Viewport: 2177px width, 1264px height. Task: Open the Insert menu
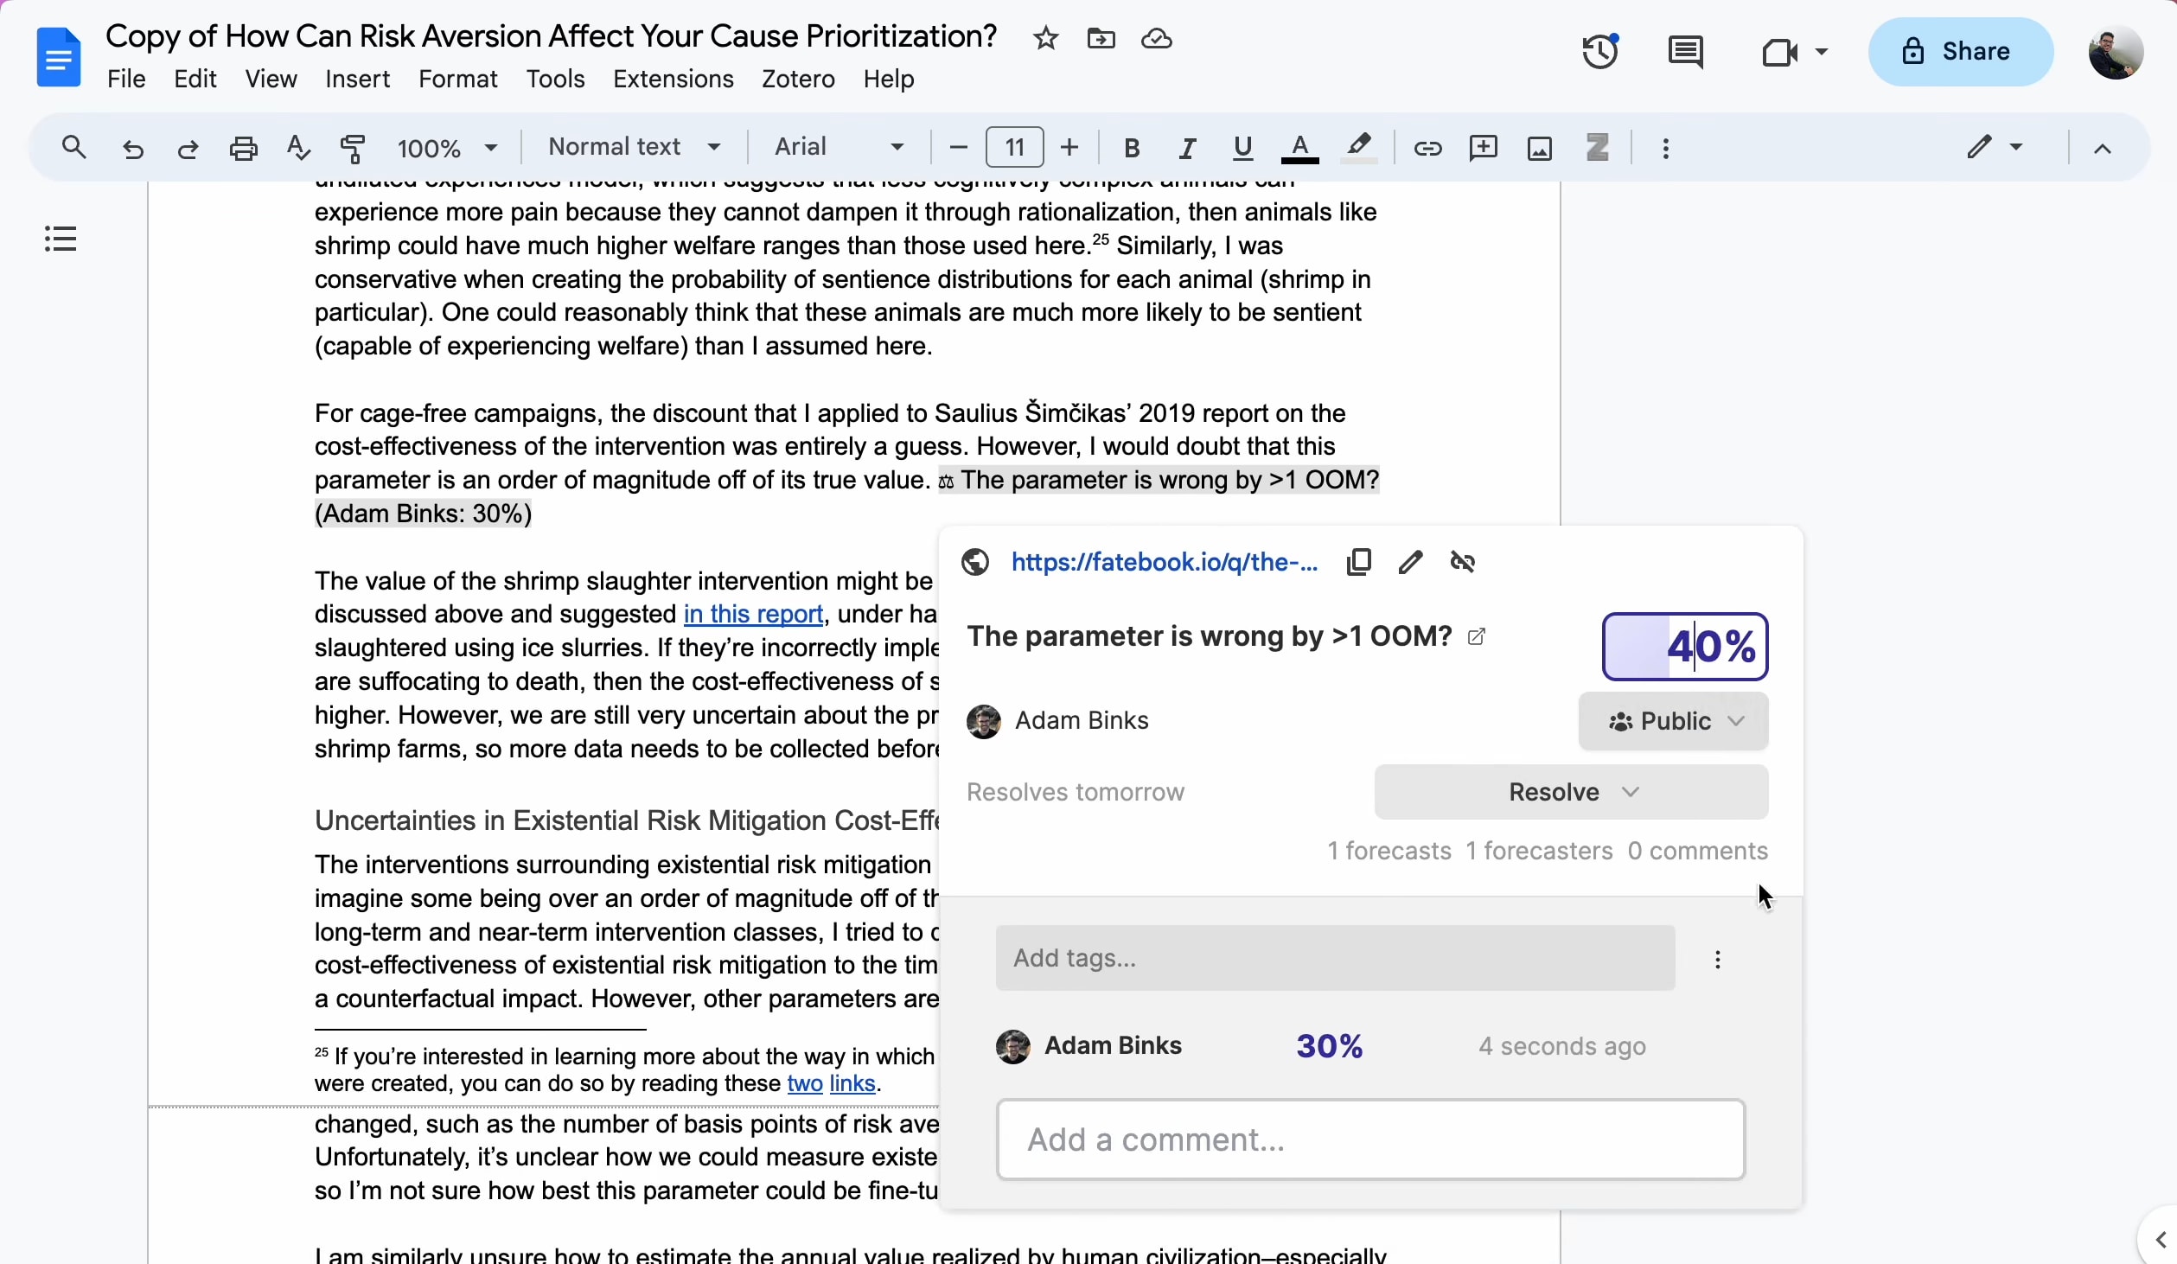[x=358, y=79]
